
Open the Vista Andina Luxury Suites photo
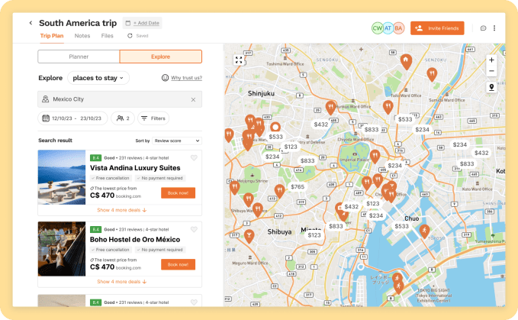62,177
